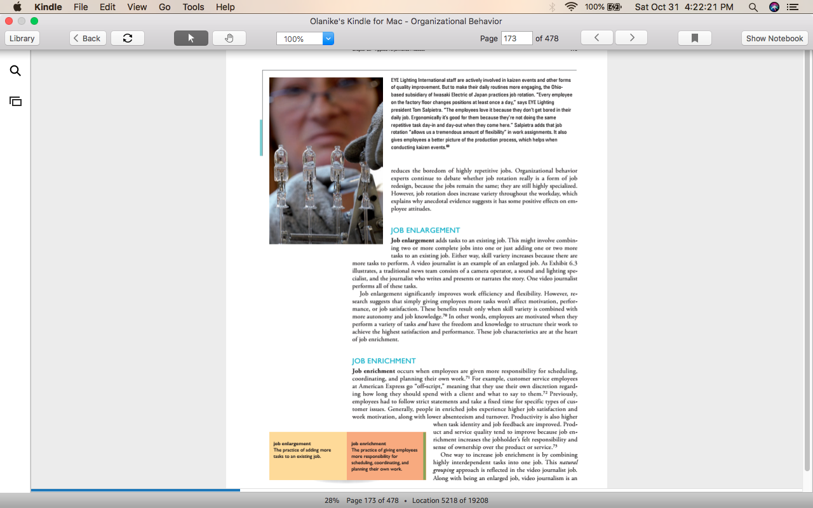Open the Edit menu
813x508 pixels.
[107, 7]
